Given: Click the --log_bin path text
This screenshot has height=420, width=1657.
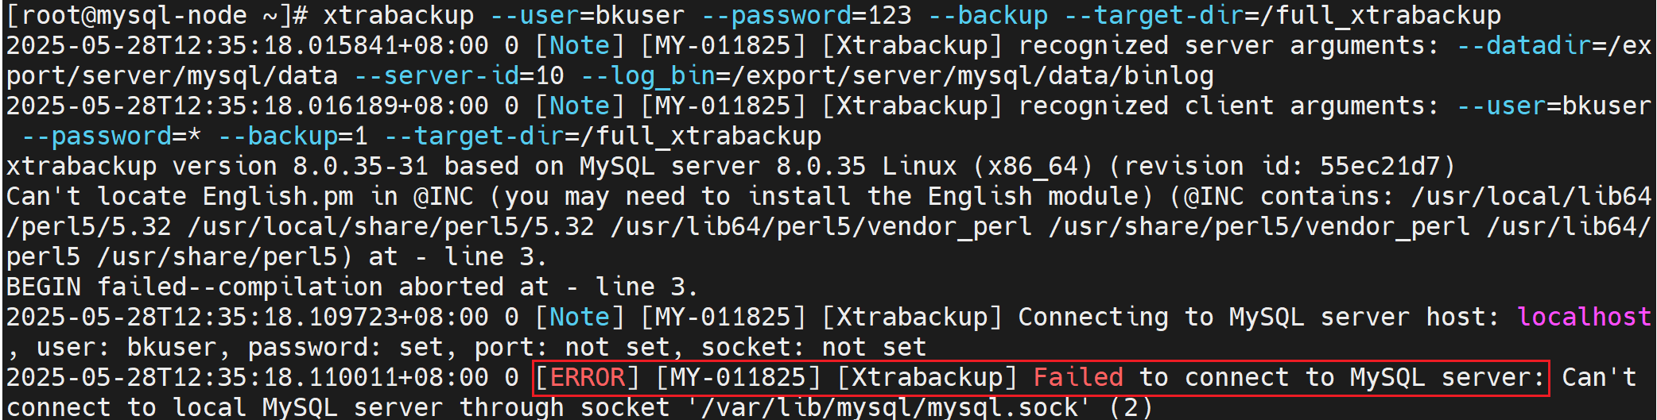Looking at the screenshot, I should [x=897, y=75].
